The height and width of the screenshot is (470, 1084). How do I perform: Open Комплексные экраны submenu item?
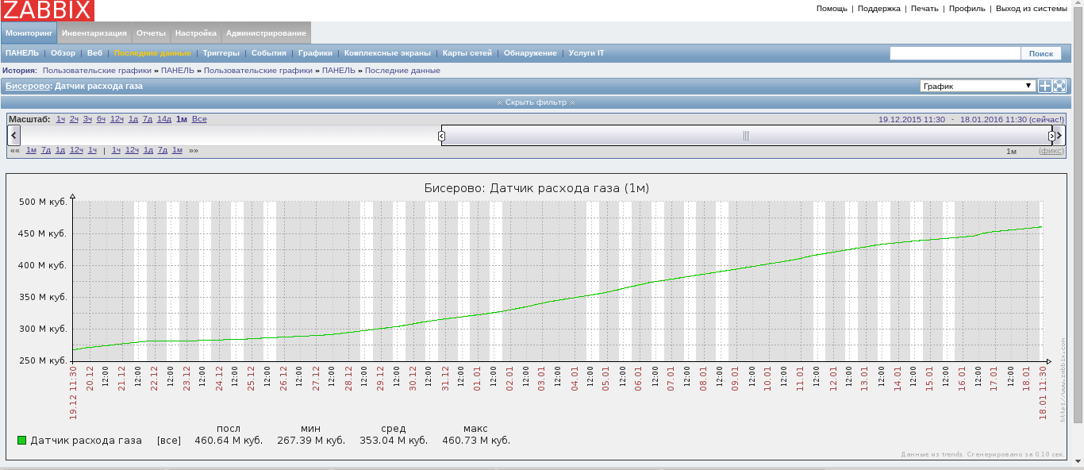[x=387, y=53]
